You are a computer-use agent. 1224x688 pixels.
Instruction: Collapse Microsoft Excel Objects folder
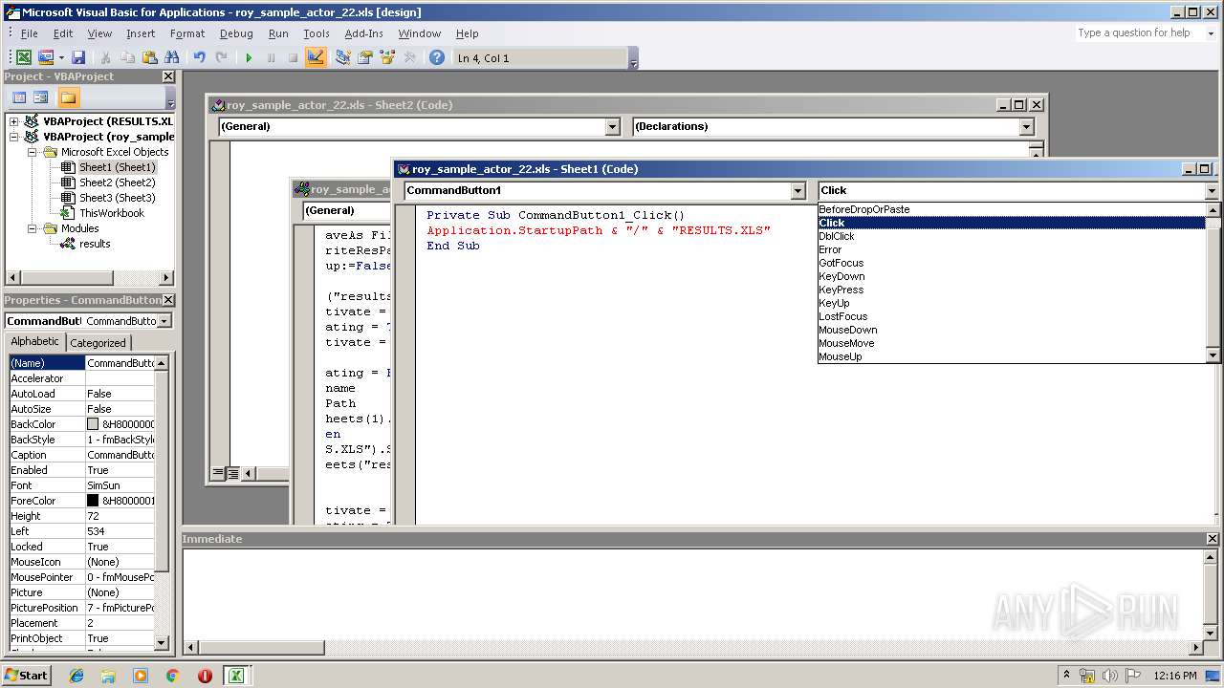click(x=32, y=152)
